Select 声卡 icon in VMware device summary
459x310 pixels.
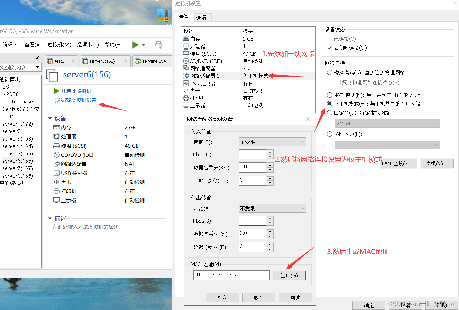(57, 182)
